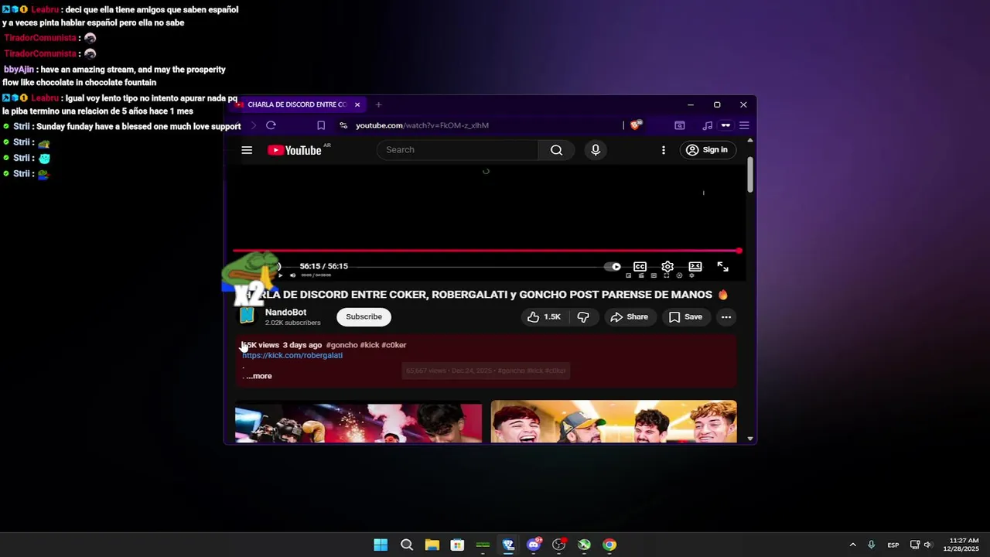Expand the description with ...more
The image size is (990, 557).
(259, 376)
